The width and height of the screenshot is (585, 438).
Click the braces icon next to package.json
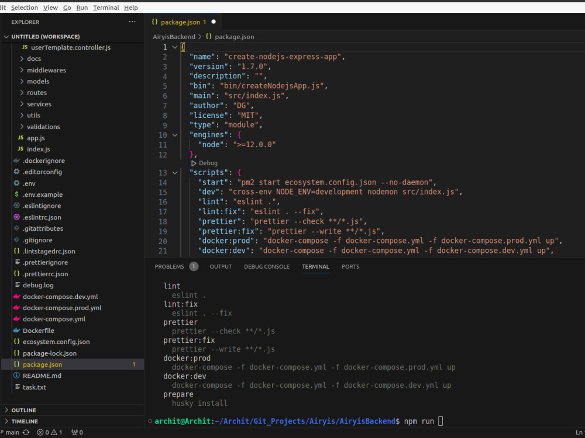click(18, 364)
